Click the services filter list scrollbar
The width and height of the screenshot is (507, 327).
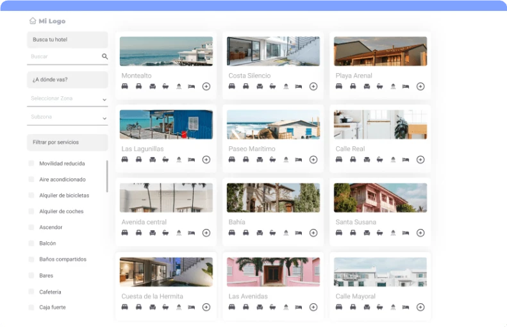pos(107,176)
